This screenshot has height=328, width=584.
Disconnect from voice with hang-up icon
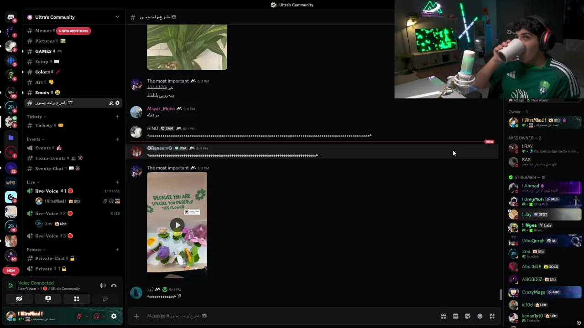[114, 286]
